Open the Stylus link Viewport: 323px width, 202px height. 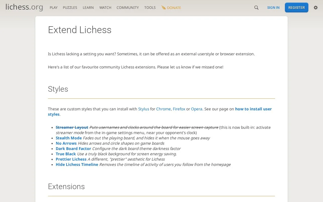pyautogui.click(x=144, y=109)
